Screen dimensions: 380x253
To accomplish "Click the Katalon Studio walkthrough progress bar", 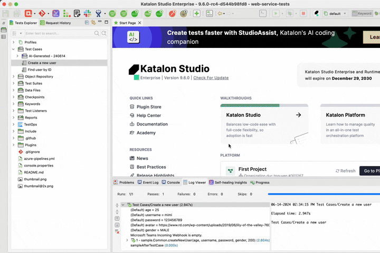I will (264, 105).
